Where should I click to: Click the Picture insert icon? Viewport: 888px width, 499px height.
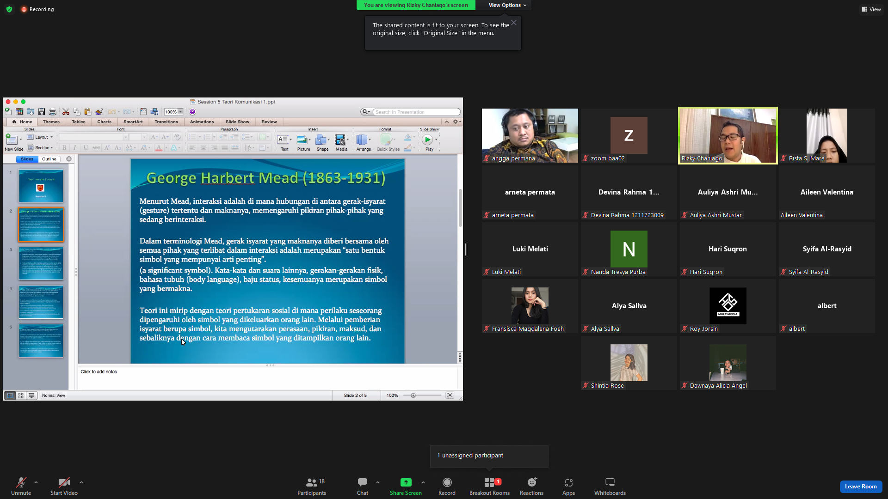302,140
